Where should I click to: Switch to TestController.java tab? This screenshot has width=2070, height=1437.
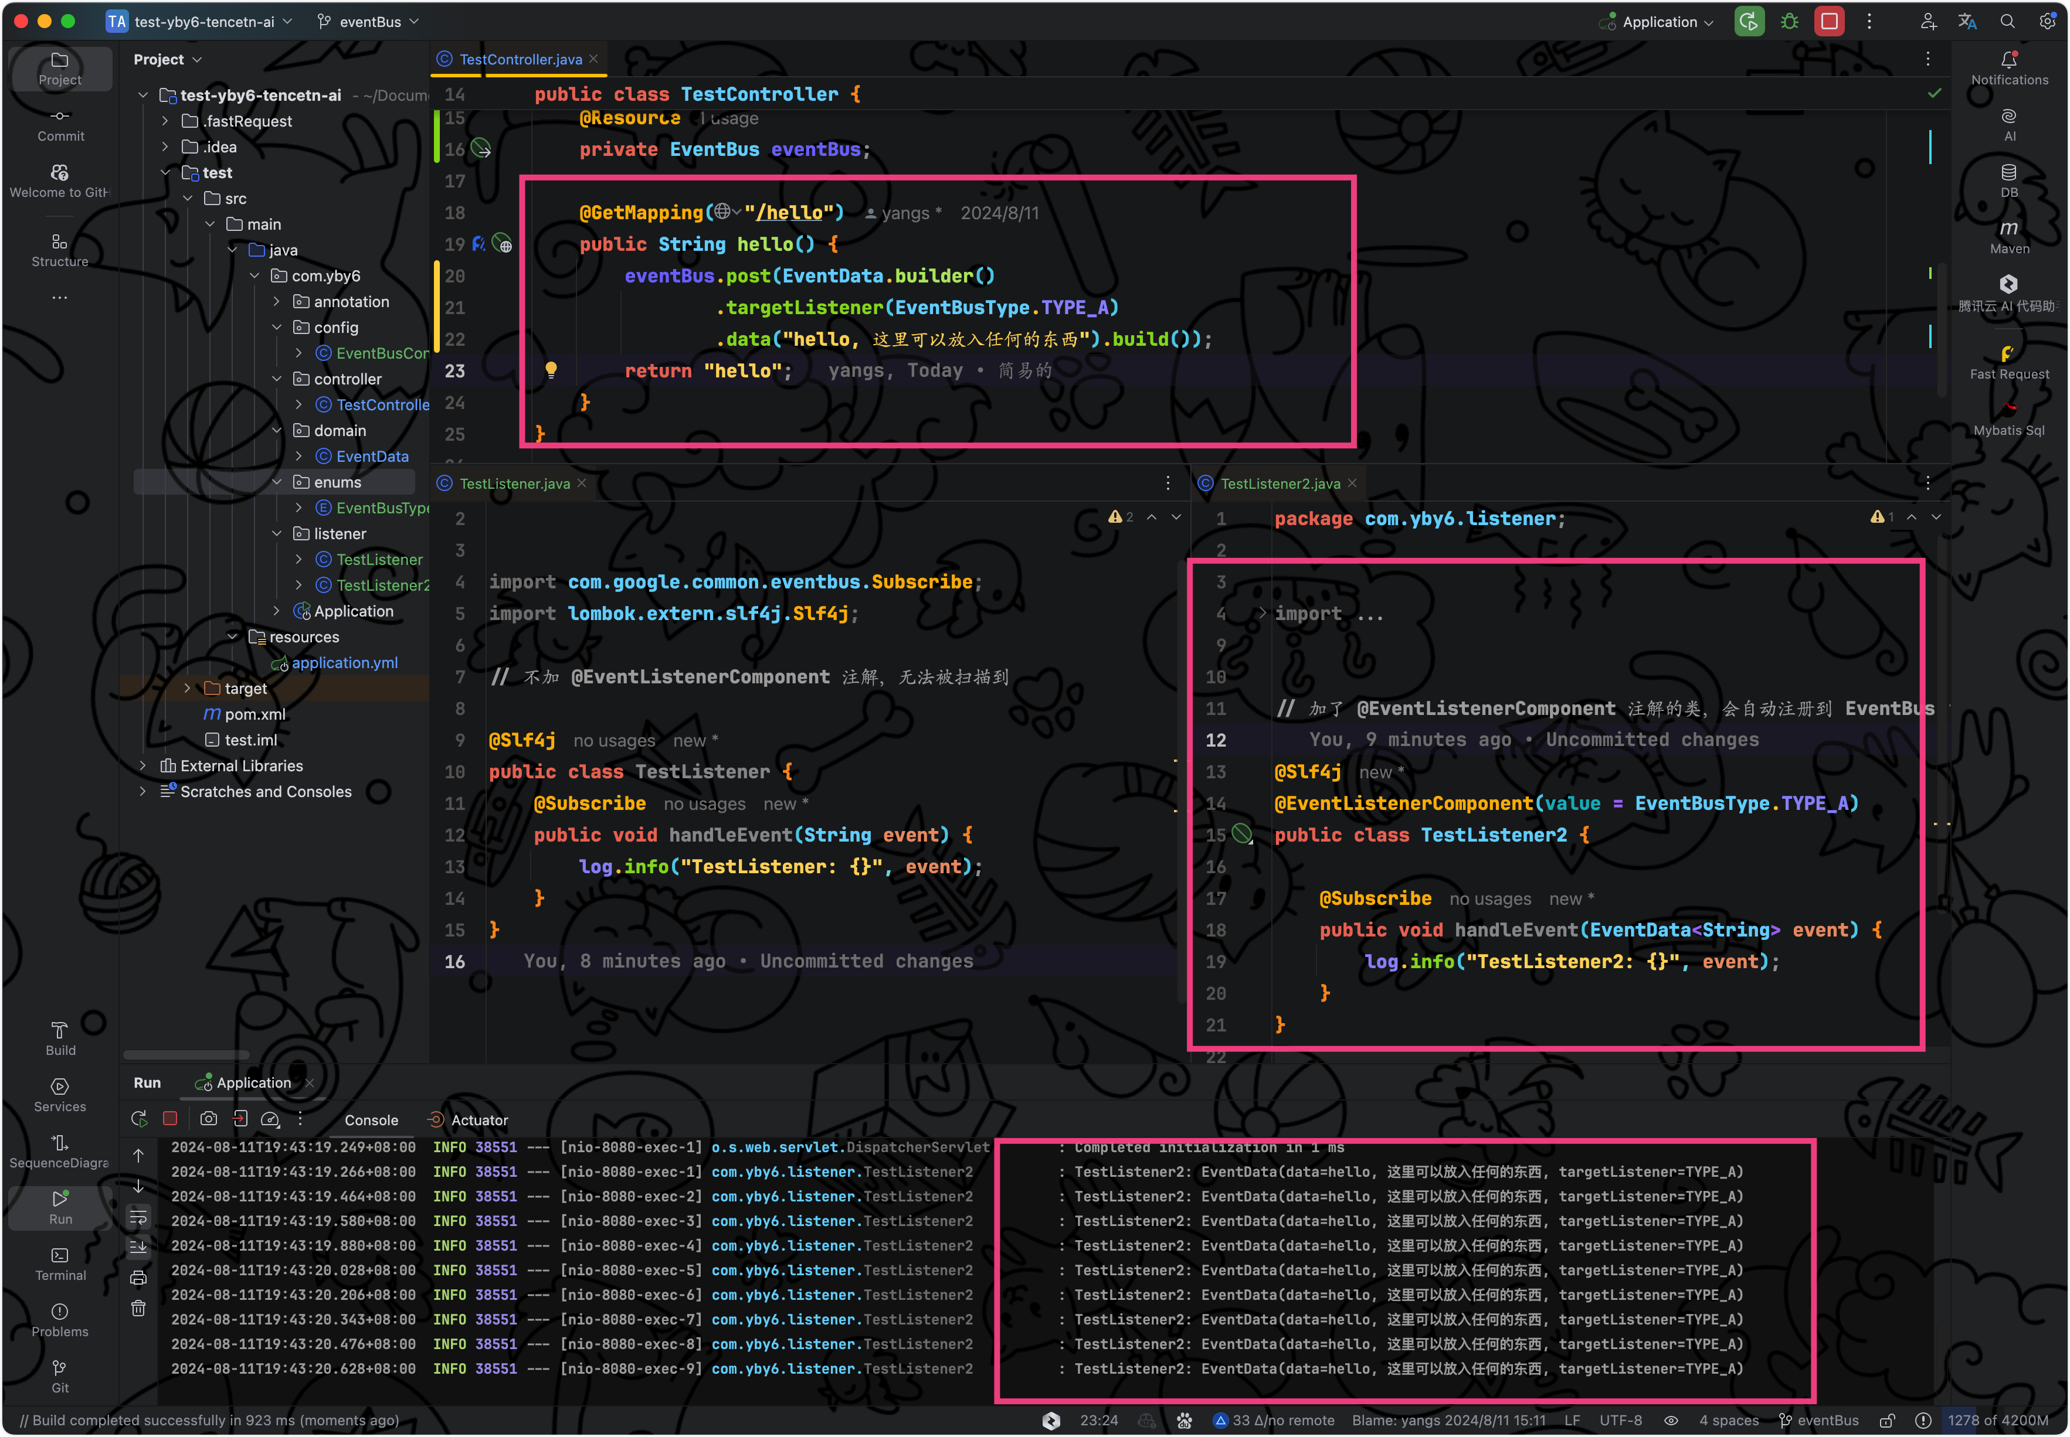coord(520,59)
